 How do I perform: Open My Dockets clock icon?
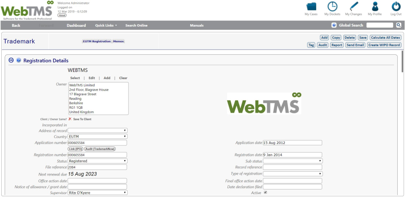(332, 6)
